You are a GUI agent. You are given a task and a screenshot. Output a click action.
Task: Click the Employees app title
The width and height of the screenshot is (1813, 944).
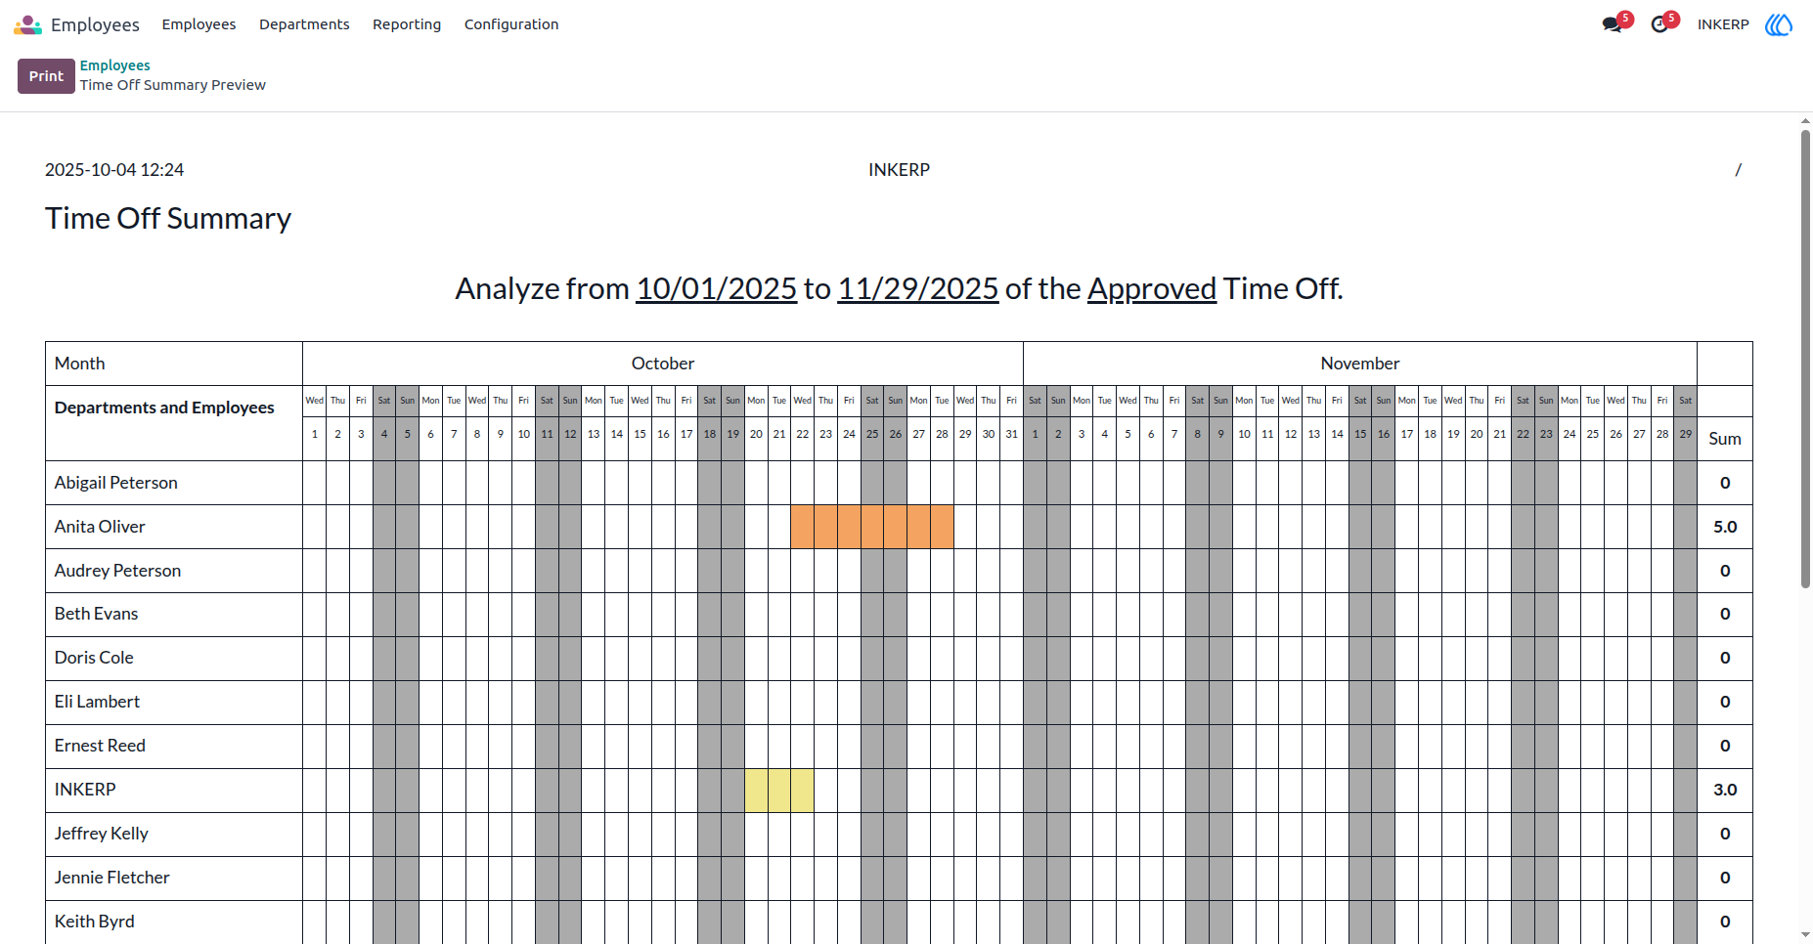pyautogui.click(x=95, y=24)
